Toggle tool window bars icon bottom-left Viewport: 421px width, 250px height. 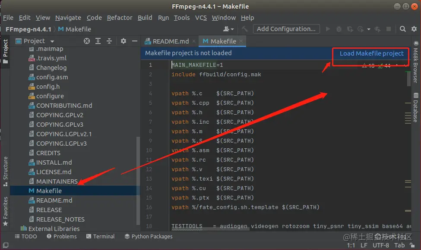[5, 245]
